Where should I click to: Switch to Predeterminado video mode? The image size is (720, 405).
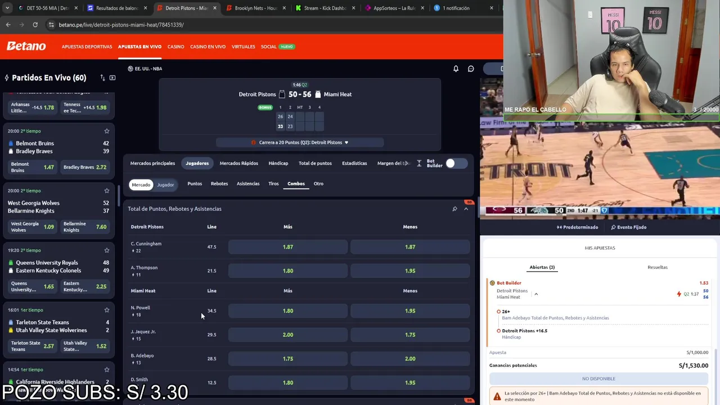pos(578,227)
